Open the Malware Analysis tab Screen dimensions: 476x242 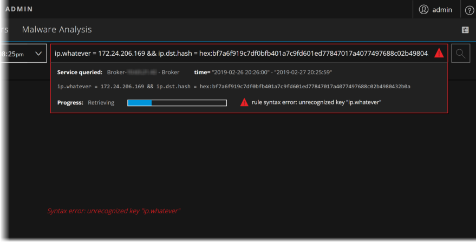pos(57,29)
